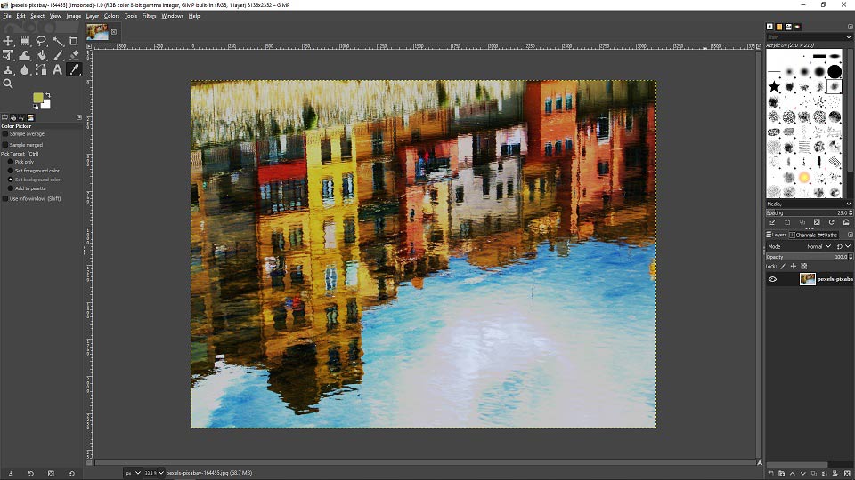Select the Move tool
Image resolution: width=855 pixels, height=480 pixels.
pyautogui.click(x=8, y=41)
